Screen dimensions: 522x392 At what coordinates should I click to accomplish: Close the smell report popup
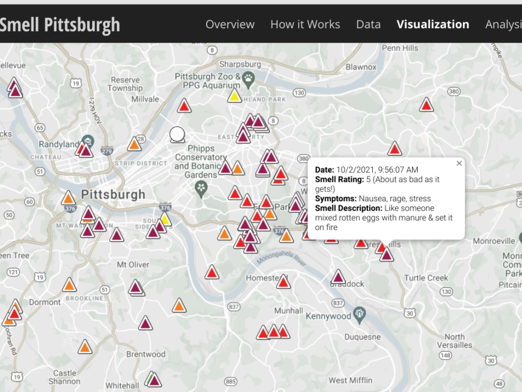click(x=459, y=163)
